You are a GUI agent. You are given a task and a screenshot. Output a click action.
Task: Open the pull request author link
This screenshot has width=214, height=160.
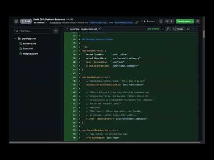tap(56, 23)
